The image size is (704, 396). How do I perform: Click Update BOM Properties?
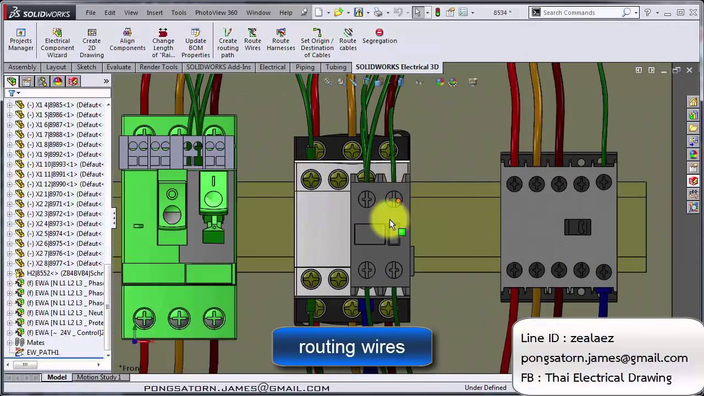coord(196,43)
